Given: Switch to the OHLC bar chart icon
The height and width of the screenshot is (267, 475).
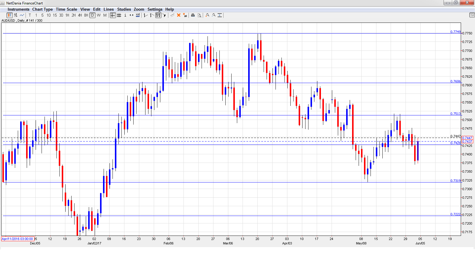Looking at the screenshot, I should pos(16,15).
